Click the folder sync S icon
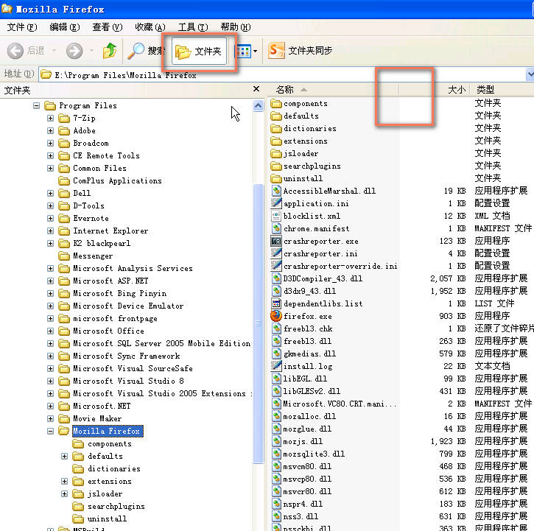The image size is (534, 531). (276, 50)
